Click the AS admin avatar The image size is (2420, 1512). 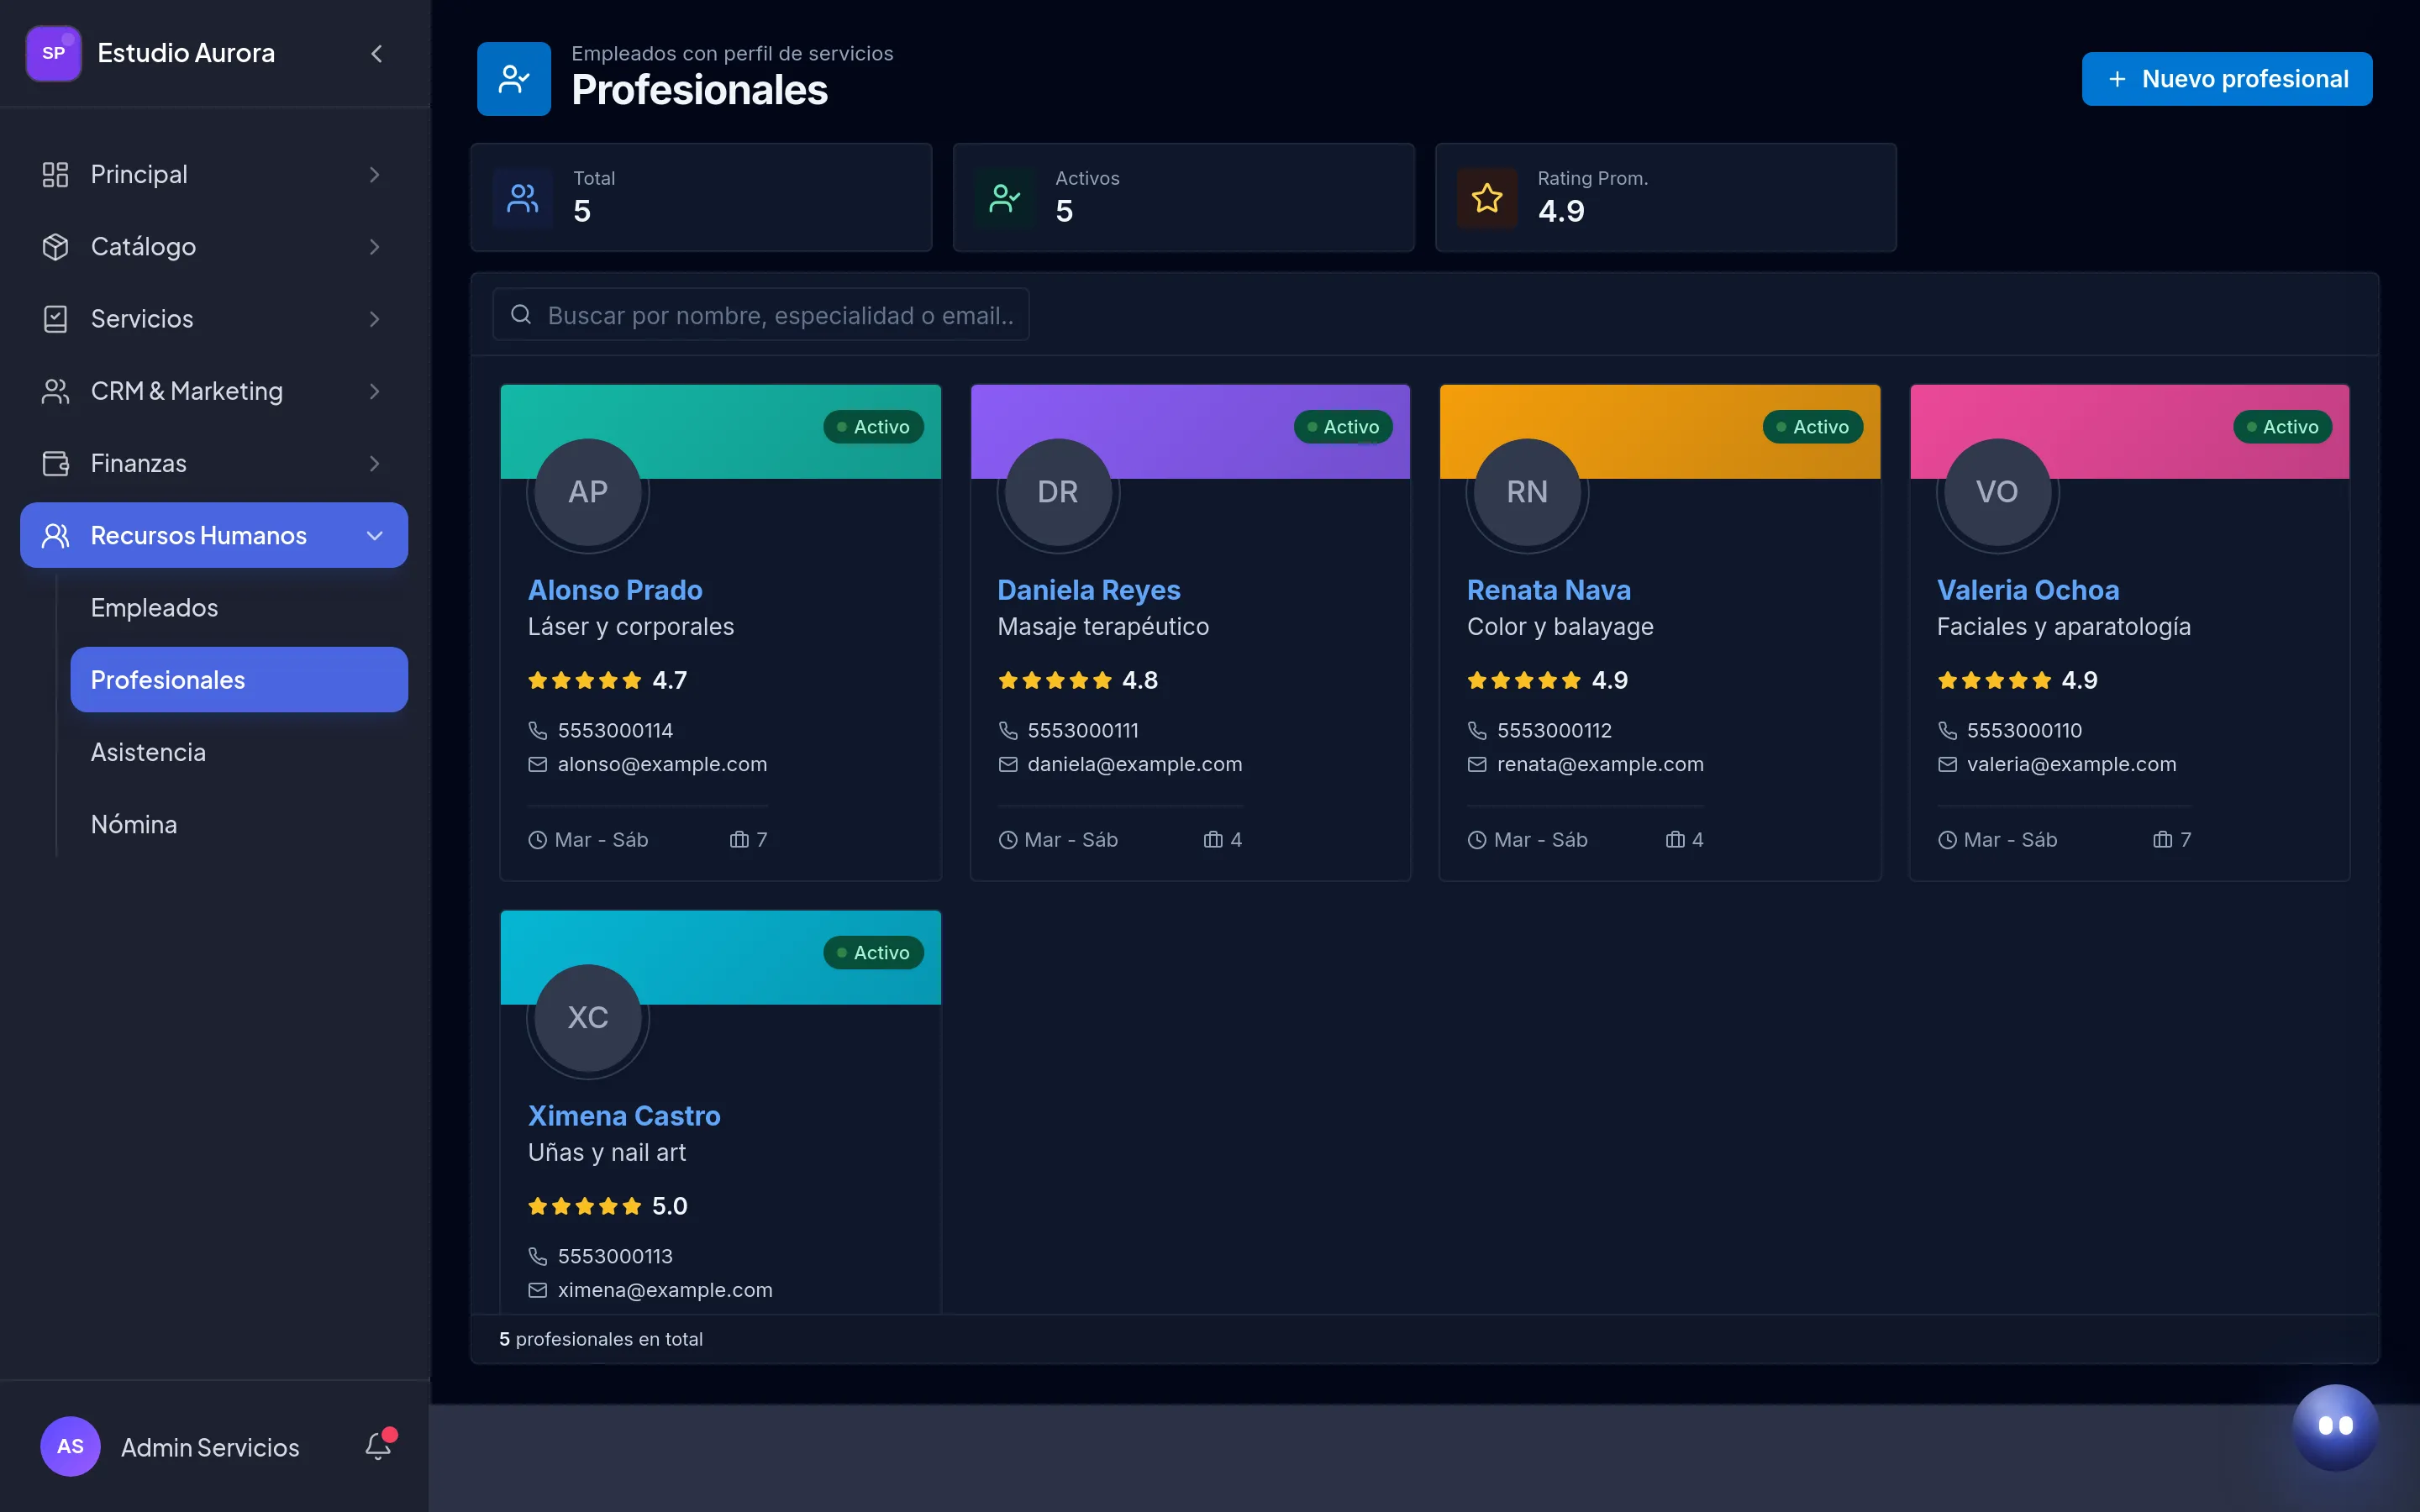click(70, 1446)
